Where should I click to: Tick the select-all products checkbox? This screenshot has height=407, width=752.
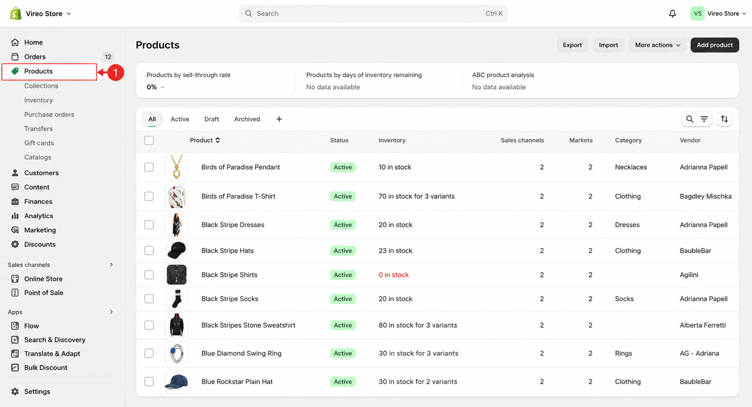149,140
